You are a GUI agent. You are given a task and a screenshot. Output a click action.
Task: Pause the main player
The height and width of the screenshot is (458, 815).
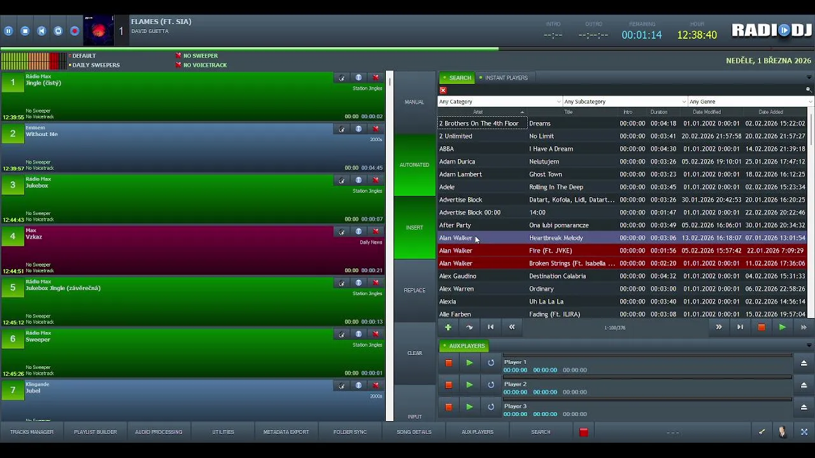[x=8, y=31]
